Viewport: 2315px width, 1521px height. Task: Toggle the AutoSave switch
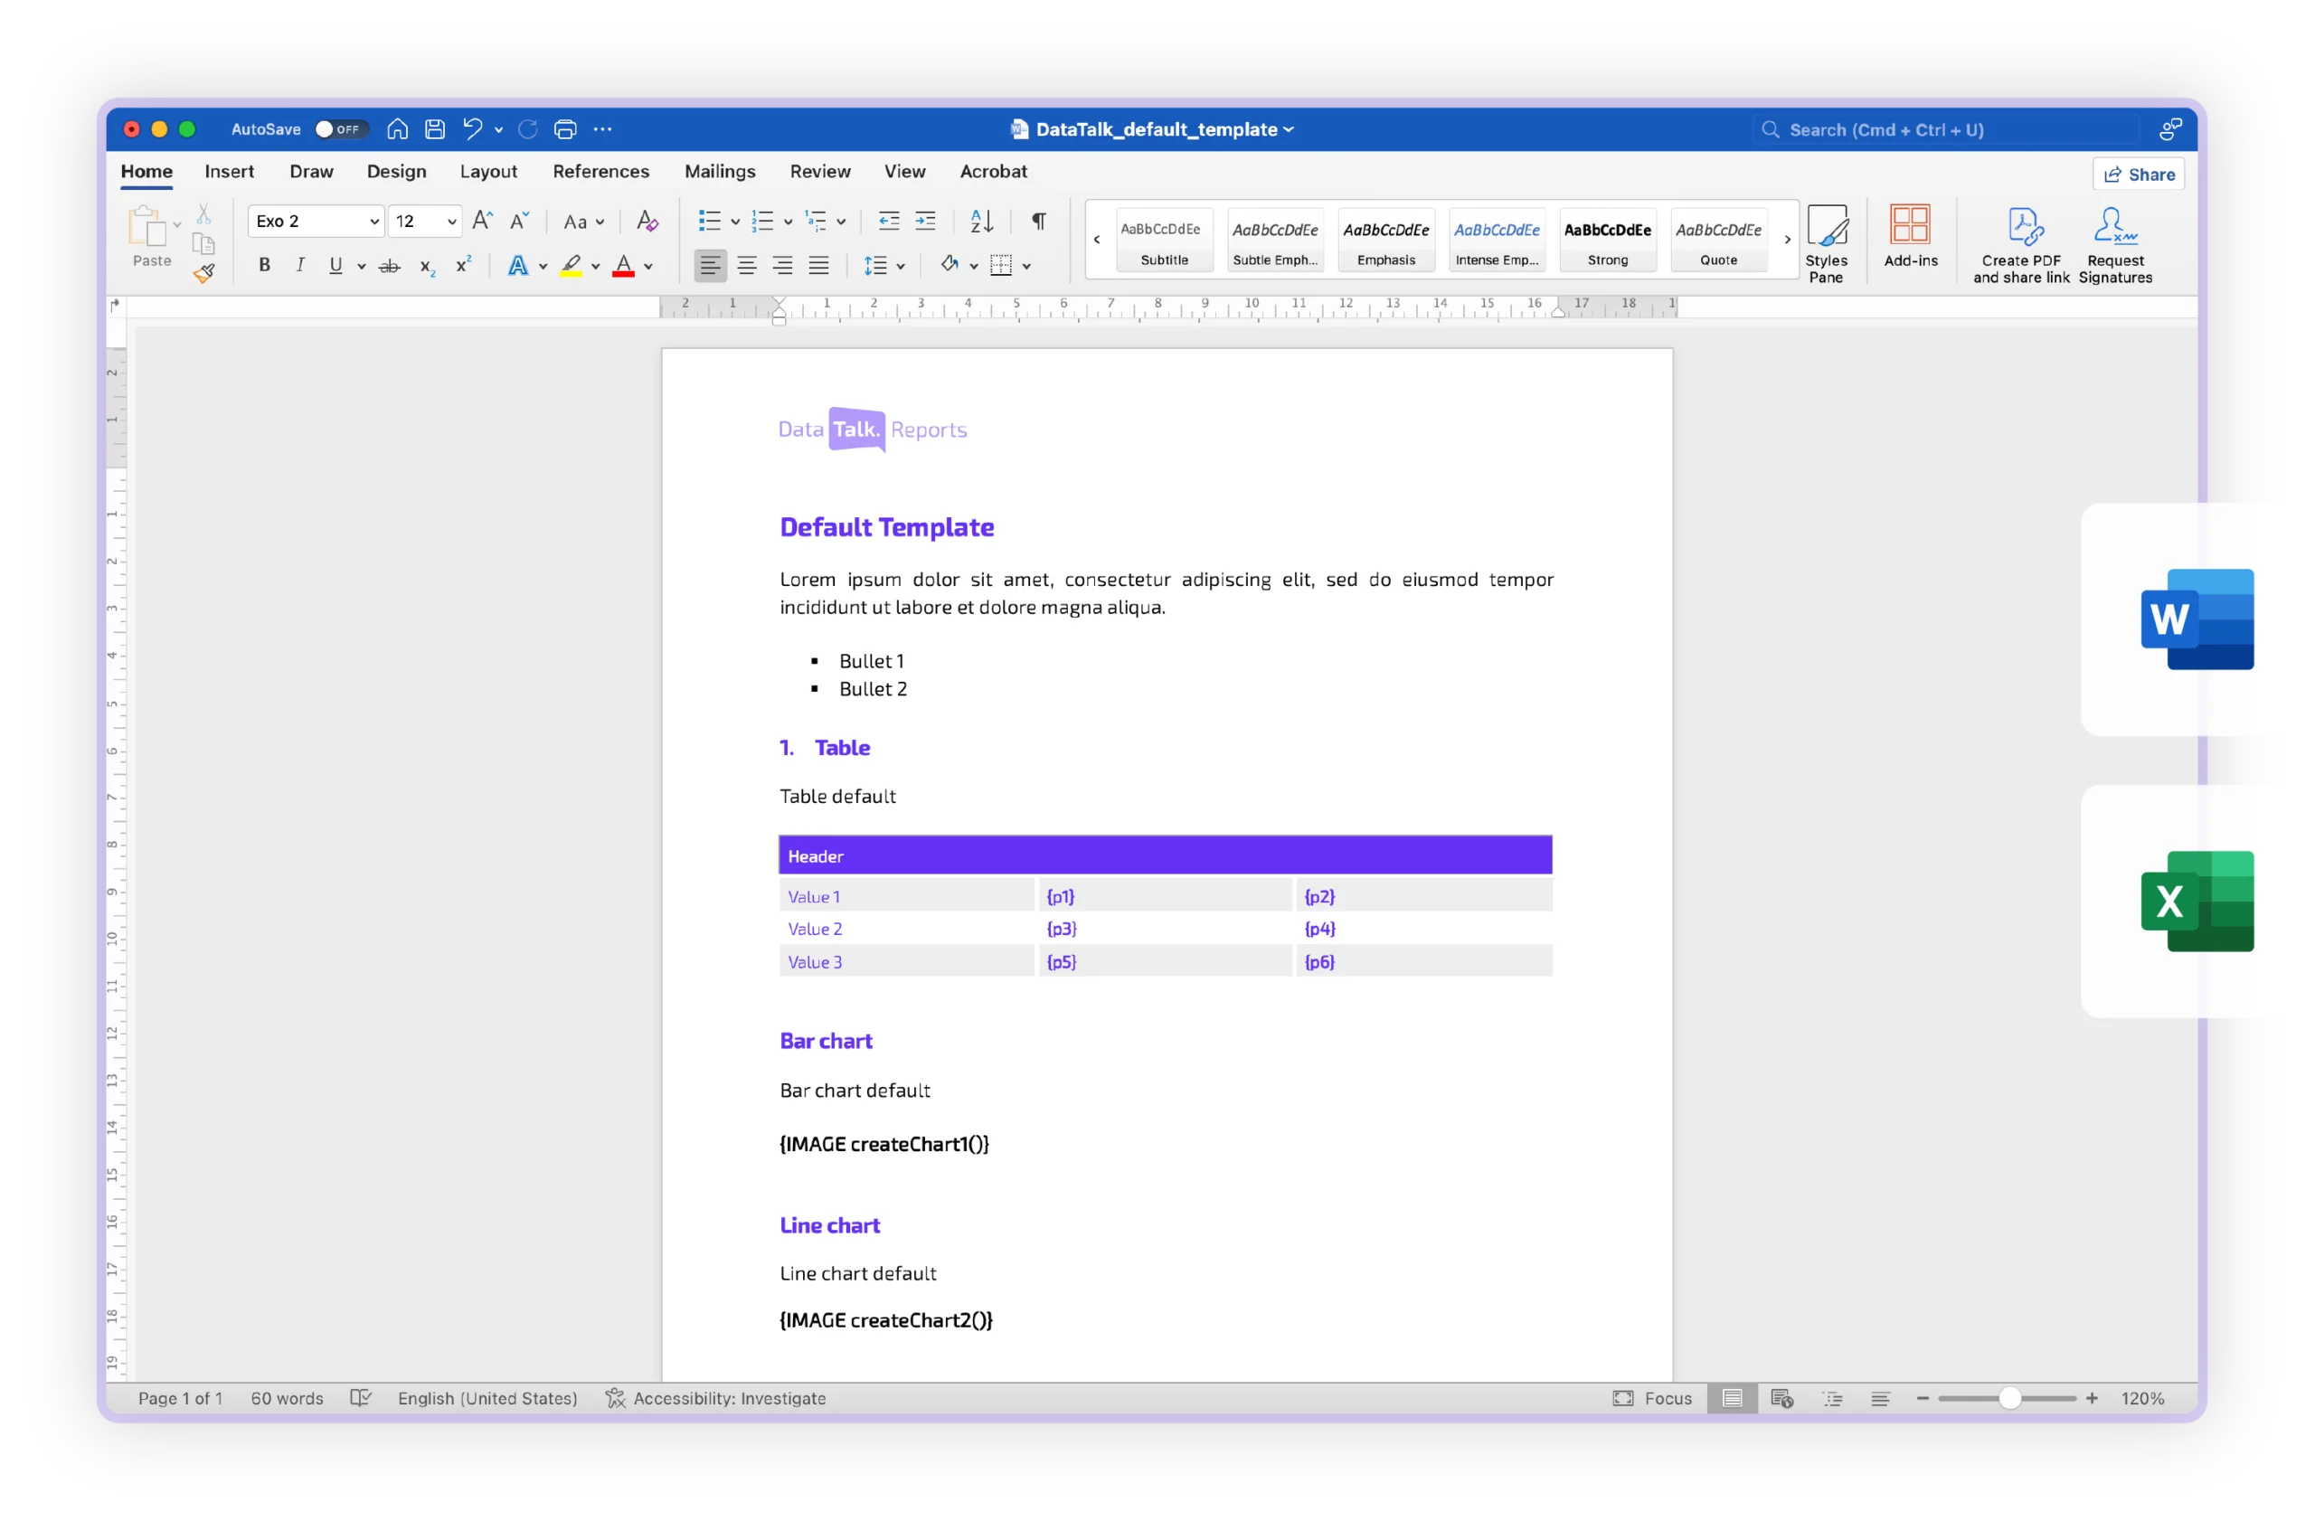[342, 129]
